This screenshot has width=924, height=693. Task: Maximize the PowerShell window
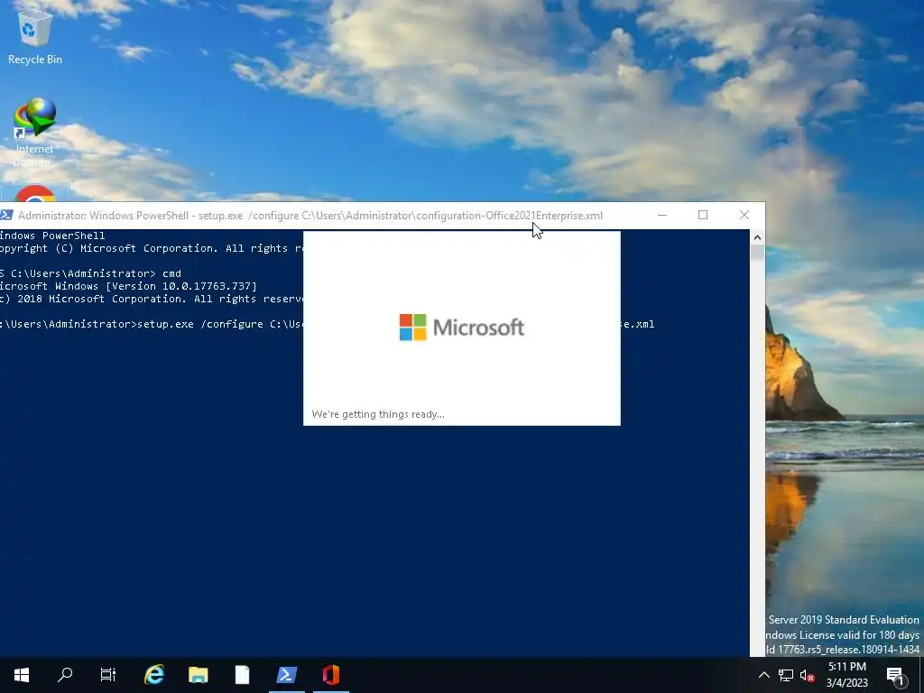tap(703, 215)
